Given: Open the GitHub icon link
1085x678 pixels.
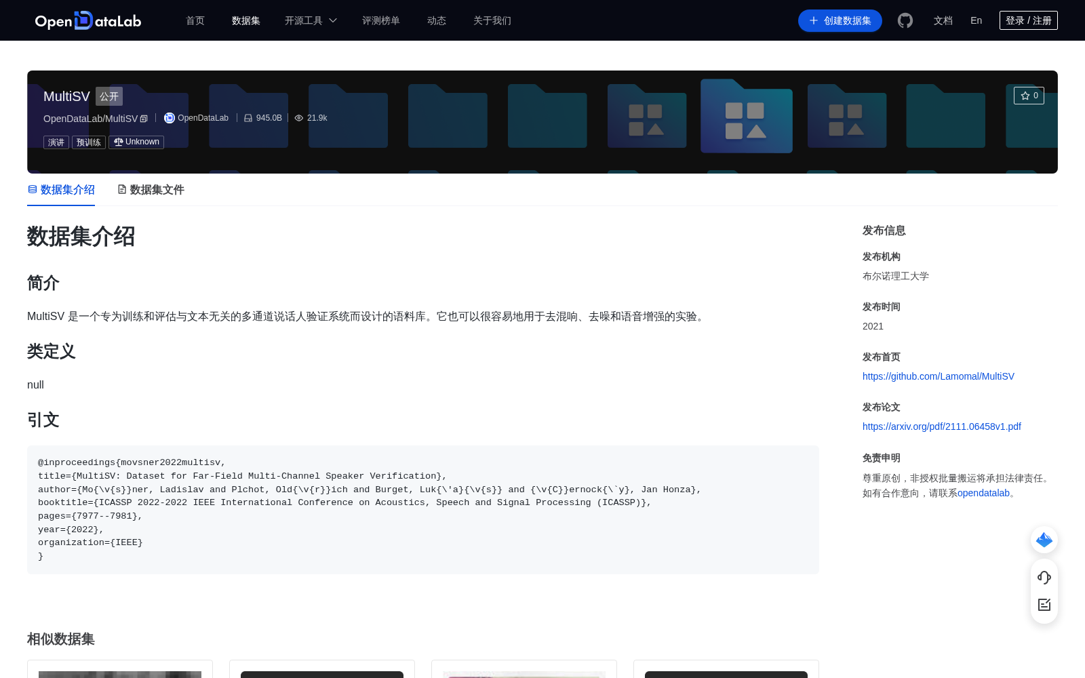Looking at the screenshot, I should [x=905, y=20].
